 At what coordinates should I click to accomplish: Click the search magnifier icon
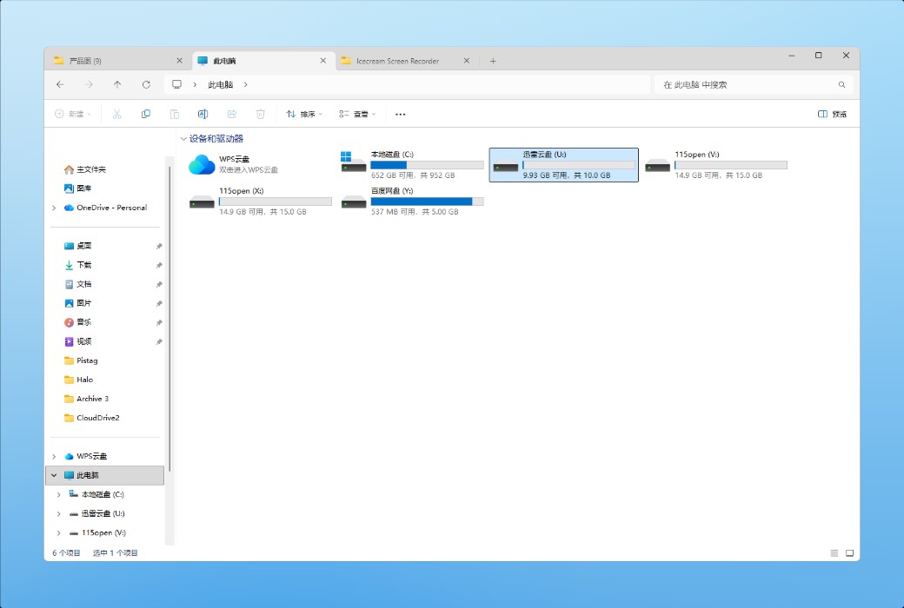coord(841,85)
